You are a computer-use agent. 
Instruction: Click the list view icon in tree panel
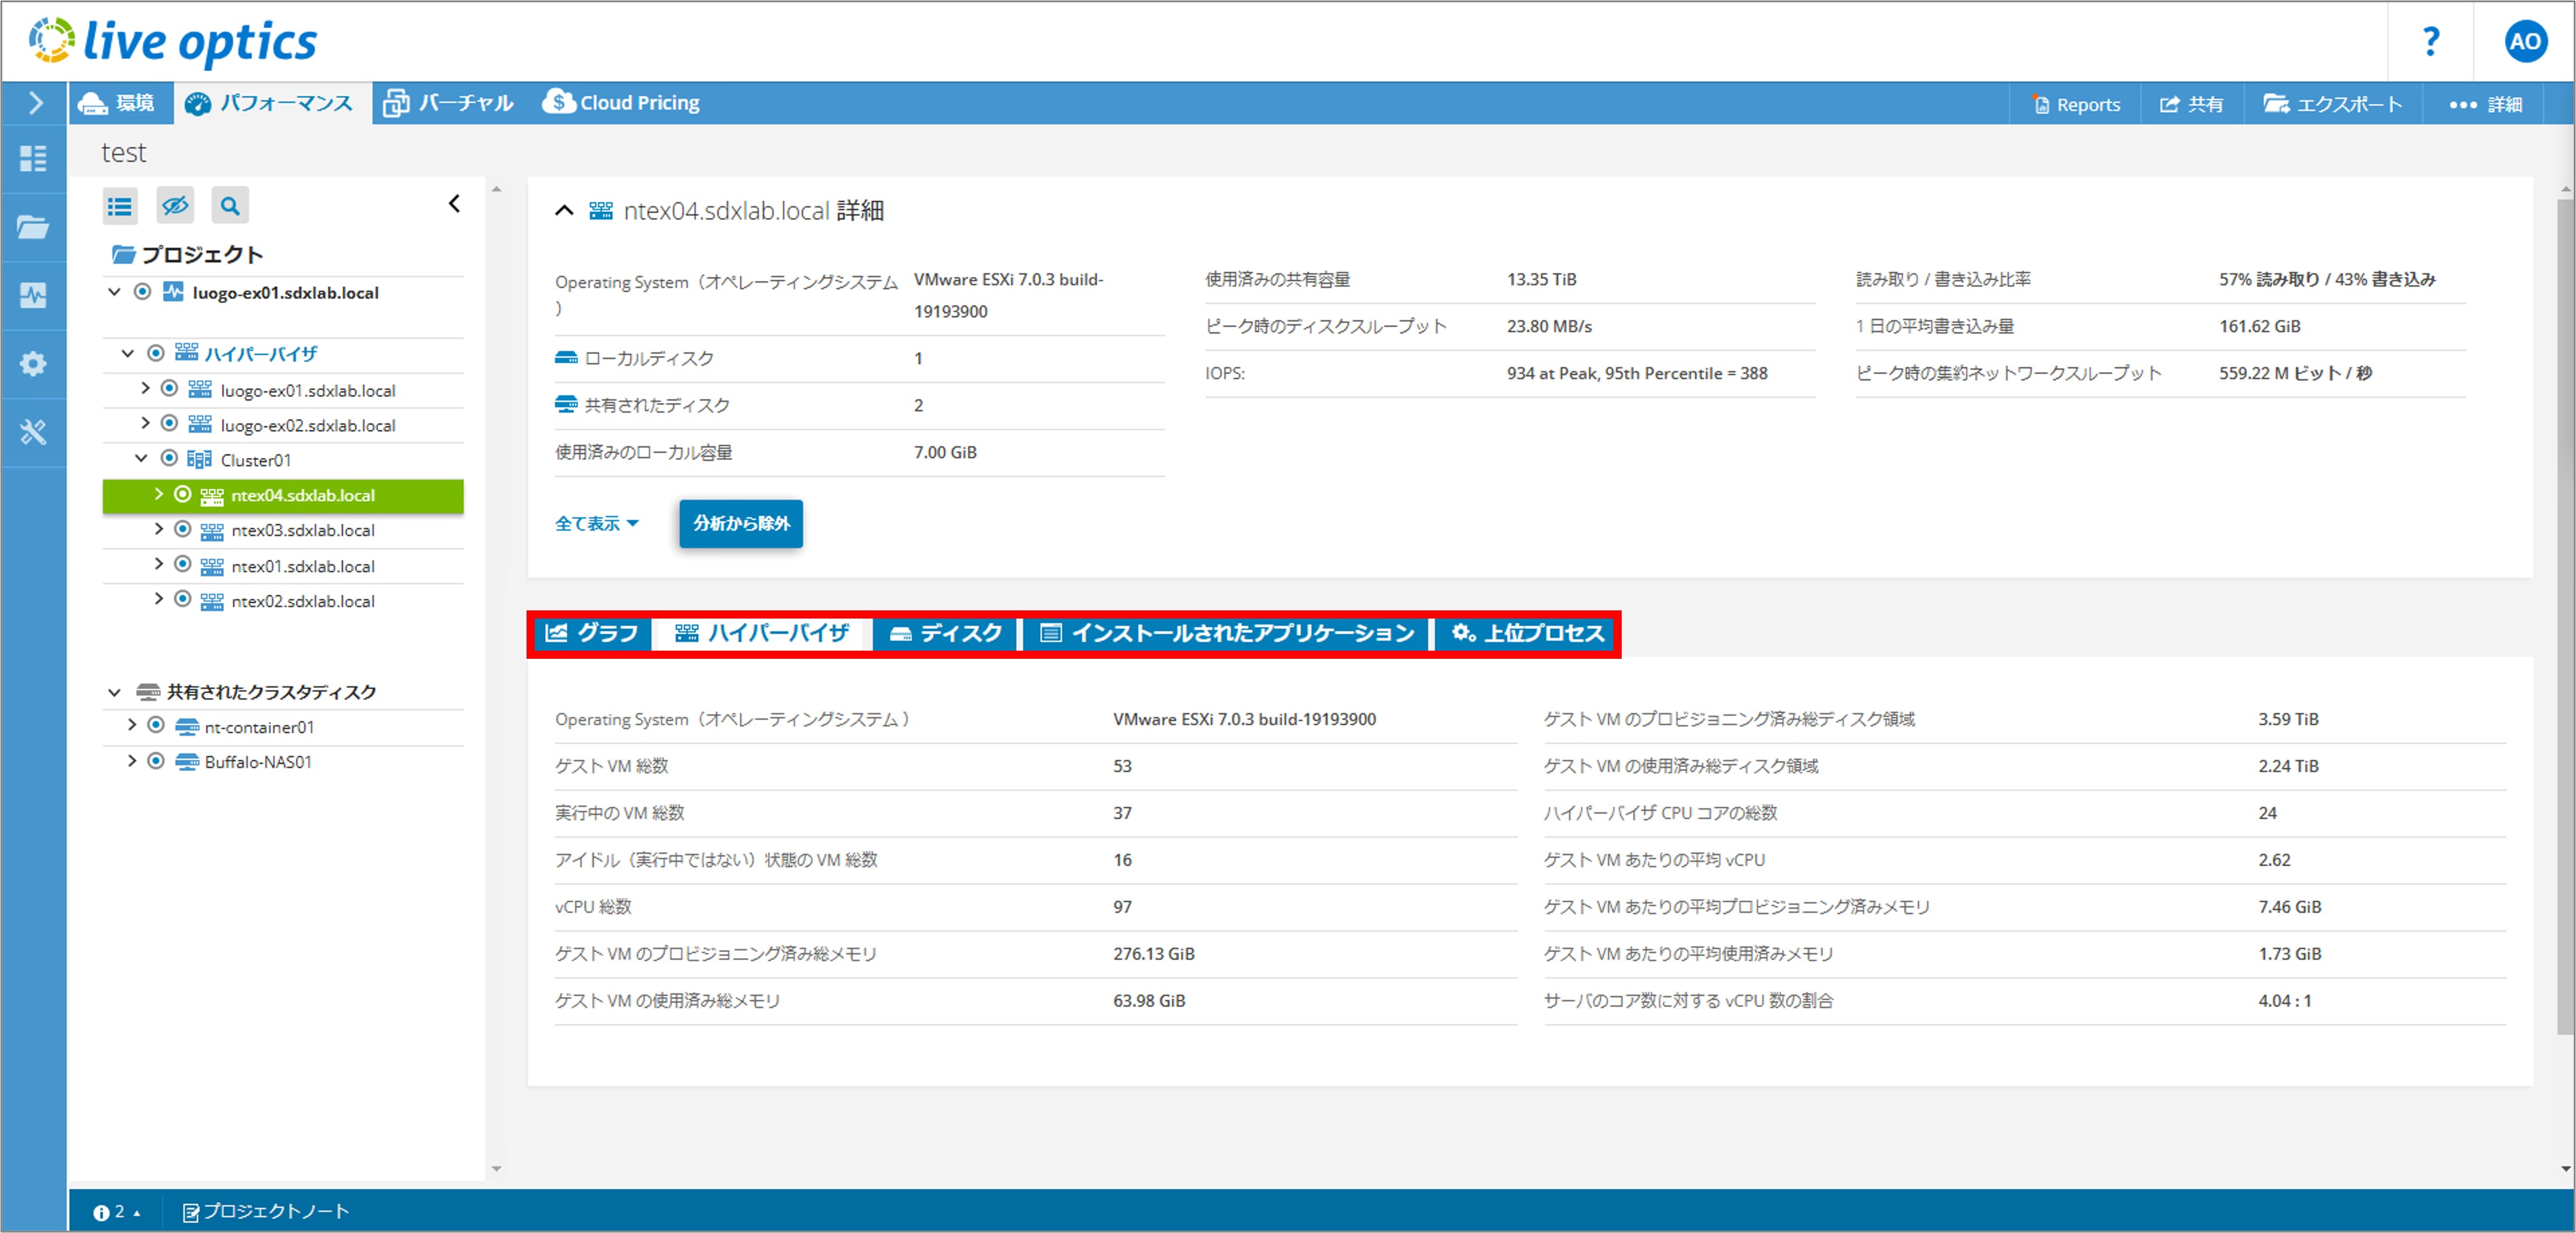click(120, 206)
